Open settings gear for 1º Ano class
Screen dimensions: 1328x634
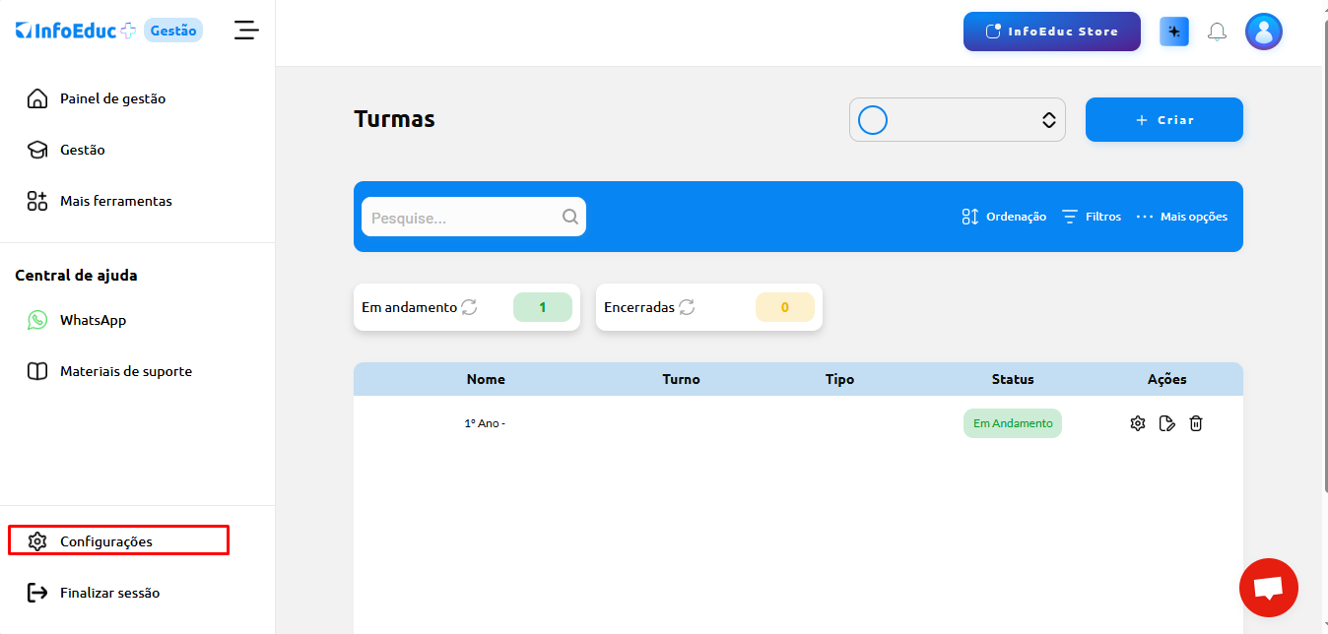[x=1138, y=423]
